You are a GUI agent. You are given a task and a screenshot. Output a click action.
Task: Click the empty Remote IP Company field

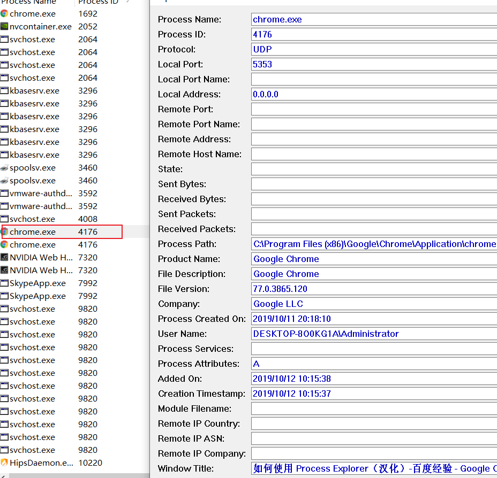374,453
